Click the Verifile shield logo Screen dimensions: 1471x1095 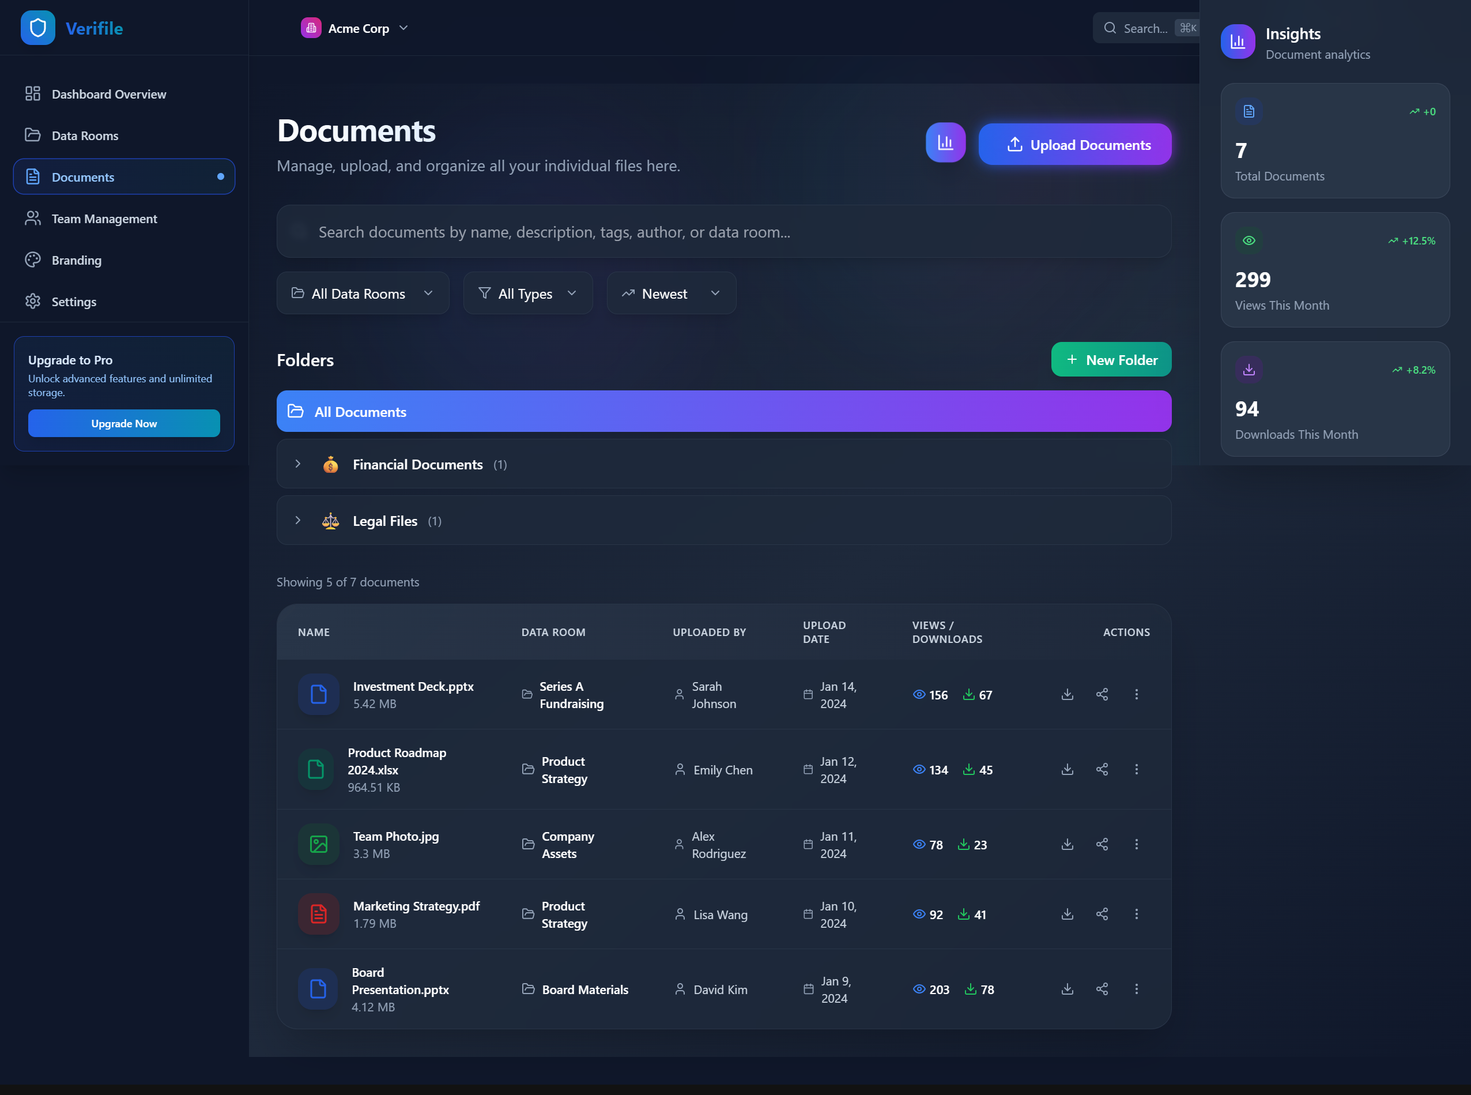[38, 28]
